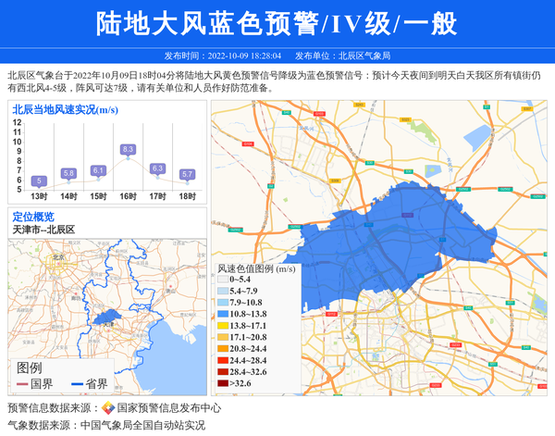Click the 定位概览 section heading
The height and width of the screenshot is (436, 555).
click(x=34, y=217)
